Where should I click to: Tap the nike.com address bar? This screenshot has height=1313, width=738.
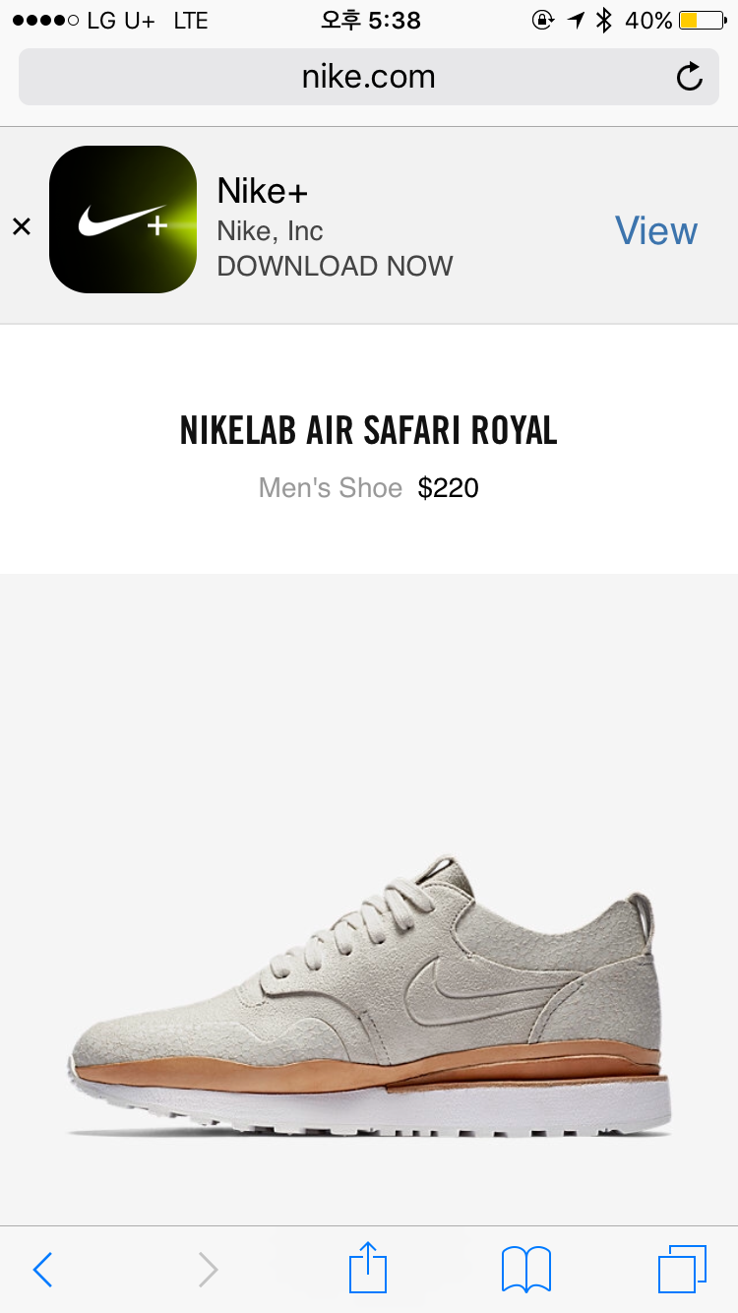tap(369, 77)
